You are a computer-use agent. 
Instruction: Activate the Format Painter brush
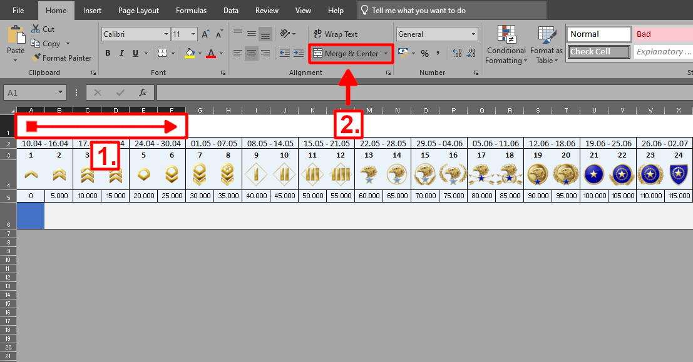pos(61,58)
